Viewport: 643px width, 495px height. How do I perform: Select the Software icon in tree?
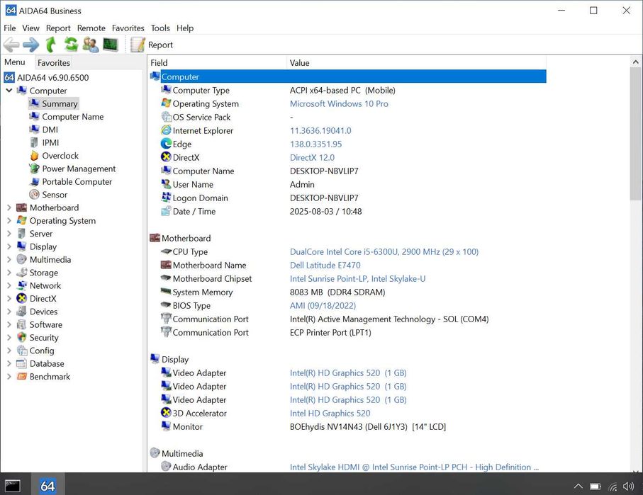point(22,324)
